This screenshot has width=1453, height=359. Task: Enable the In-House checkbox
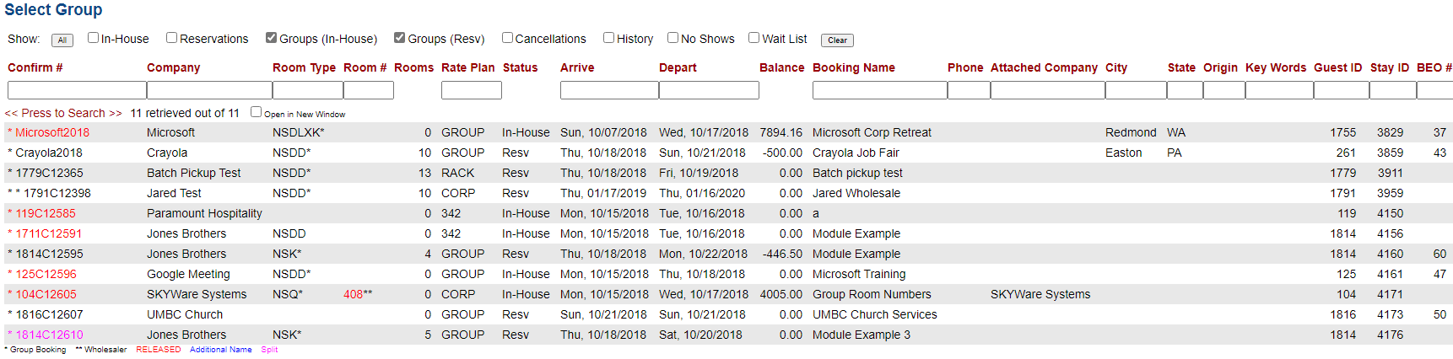click(94, 38)
